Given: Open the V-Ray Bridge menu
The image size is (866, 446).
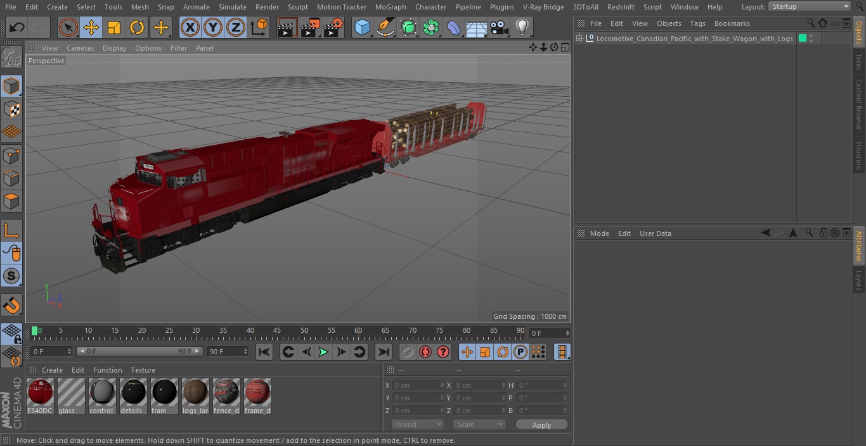Looking at the screenshot, I should click(x=543, y=7).
